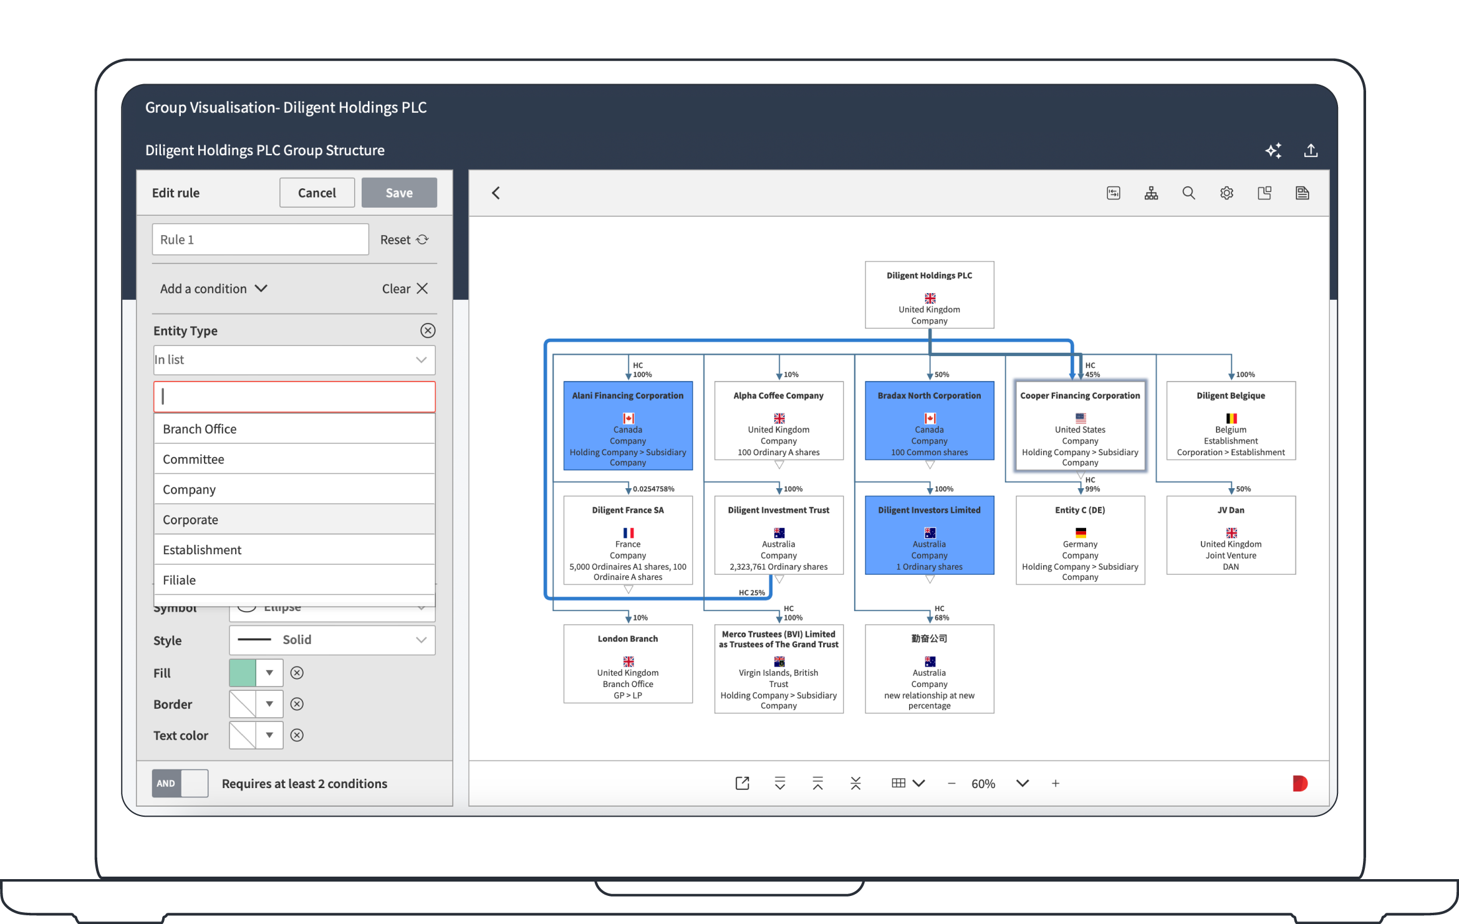Click the Rule 1 name field

(260, 239)
